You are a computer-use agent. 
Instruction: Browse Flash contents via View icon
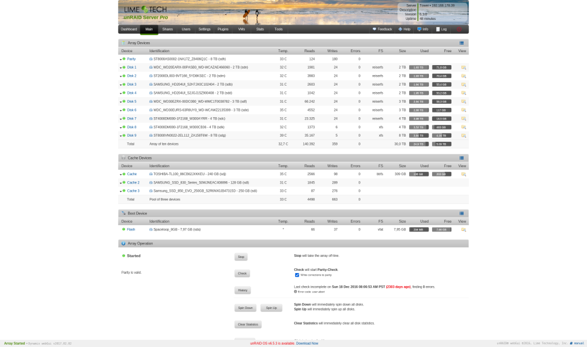464,230
